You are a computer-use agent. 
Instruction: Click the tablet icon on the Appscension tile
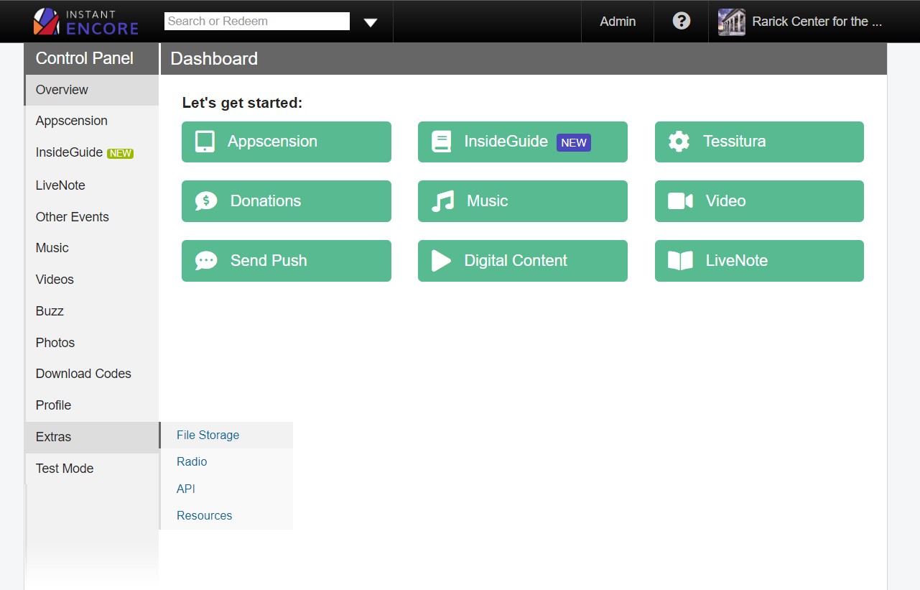pyautogui.click(x=205, y=142)
